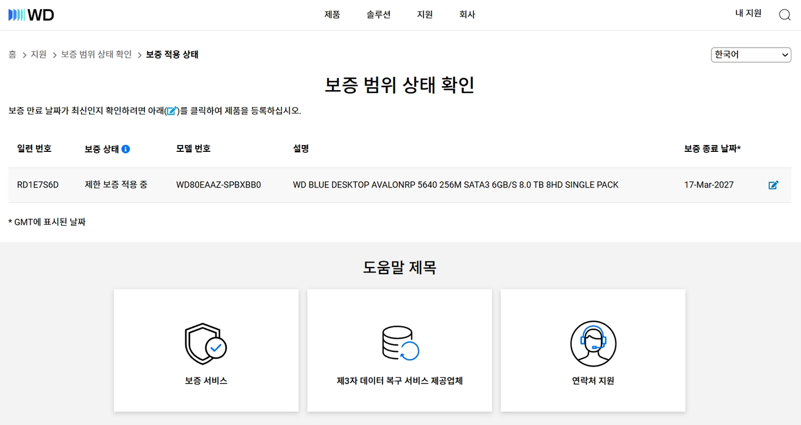Open the 지원 top menu
This screenshot has height=425, width=801.
[425, 15]
